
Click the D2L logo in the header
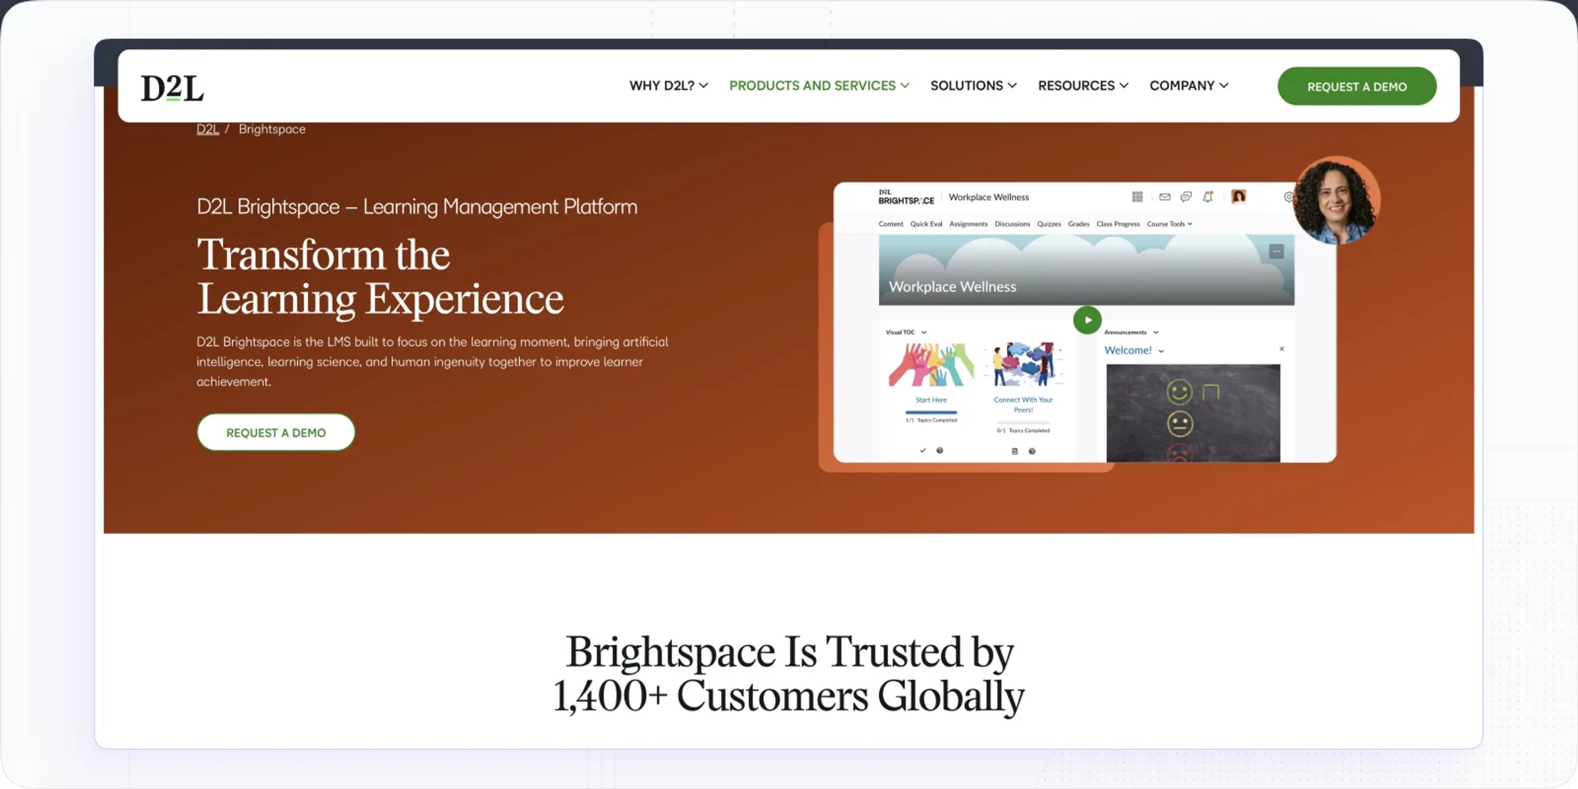172,88
